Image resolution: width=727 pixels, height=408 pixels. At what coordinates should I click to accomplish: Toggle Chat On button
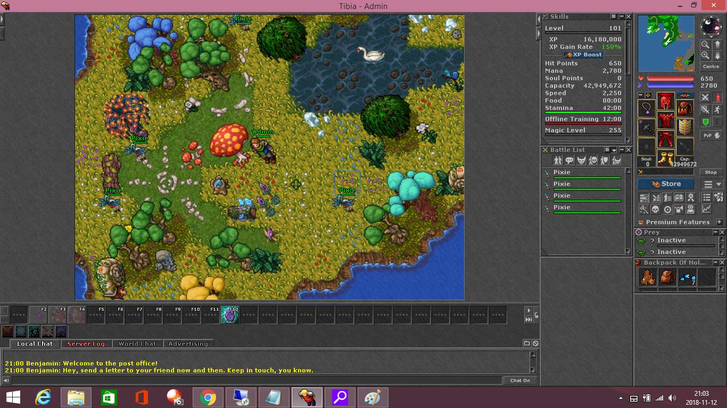click(520, 380)
